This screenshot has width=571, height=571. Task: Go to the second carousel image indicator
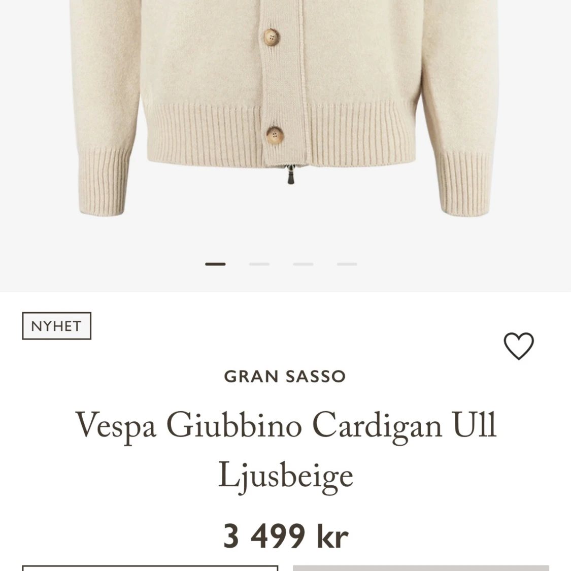tap(259, 264)
